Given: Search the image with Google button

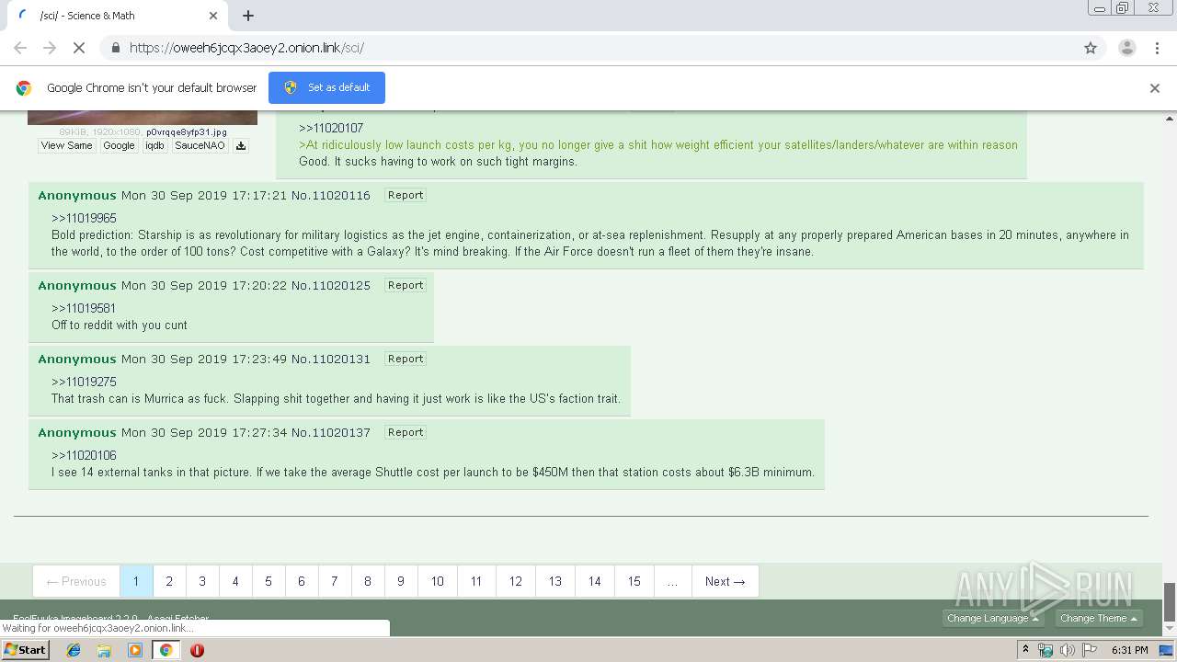Looking at the screenshot, I should [119, 145].
